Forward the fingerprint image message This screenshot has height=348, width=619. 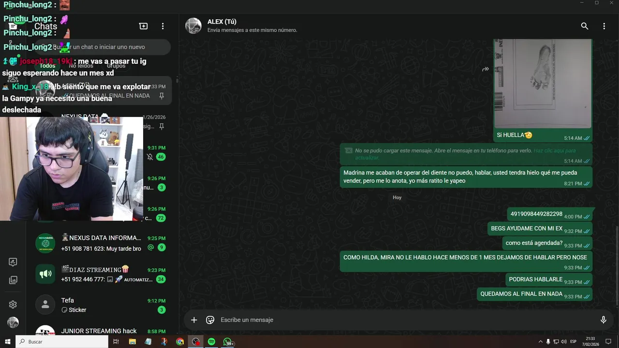486,69
